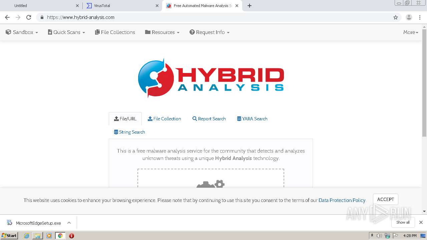Open the Chrome three-dot menu
The image size is (427, 240).
coord(420,17)
